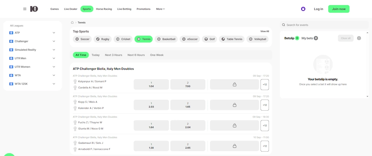Select Table Tennis in Top Sports
This screenshot has height=156, width=372.
point(232,39)
